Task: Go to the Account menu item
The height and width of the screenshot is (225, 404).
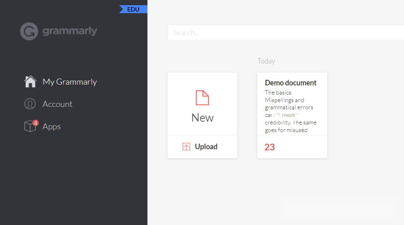Action: click(58, 104)
